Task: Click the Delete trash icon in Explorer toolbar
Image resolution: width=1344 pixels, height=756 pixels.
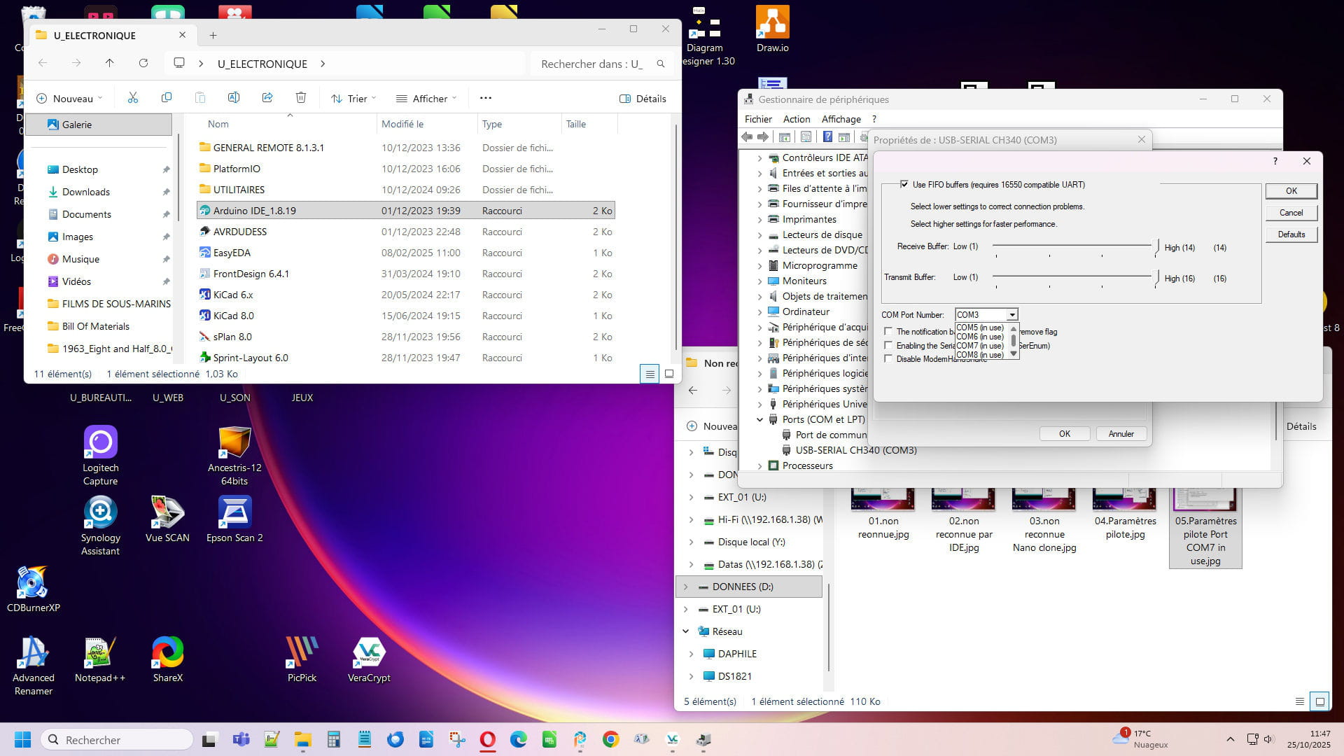Action: pyautogui.click(x=301, y=98)
